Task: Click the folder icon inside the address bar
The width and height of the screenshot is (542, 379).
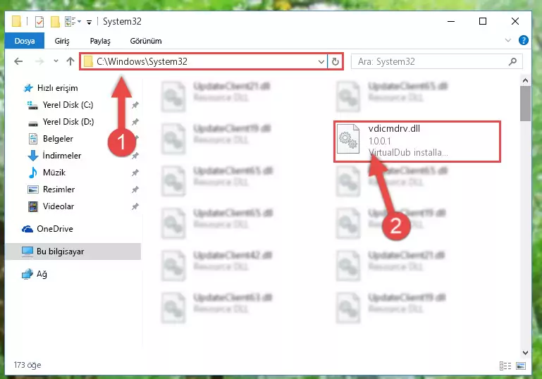Action: tap(89, 61)
